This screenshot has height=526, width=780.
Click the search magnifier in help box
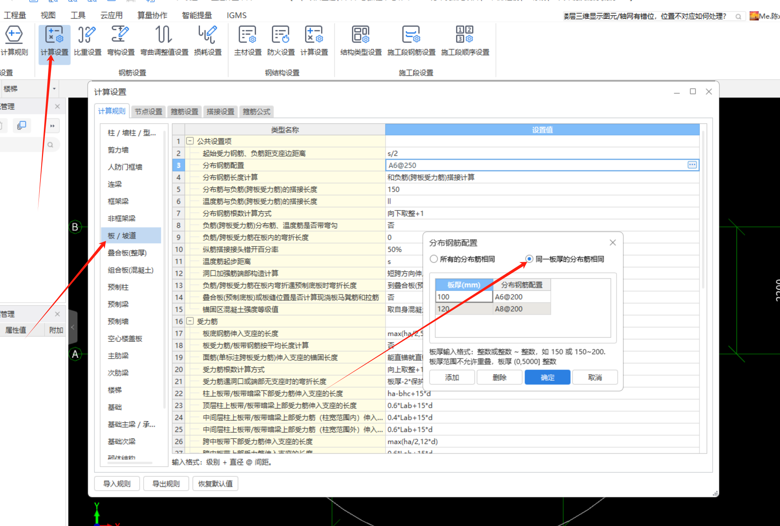[738, 16]
